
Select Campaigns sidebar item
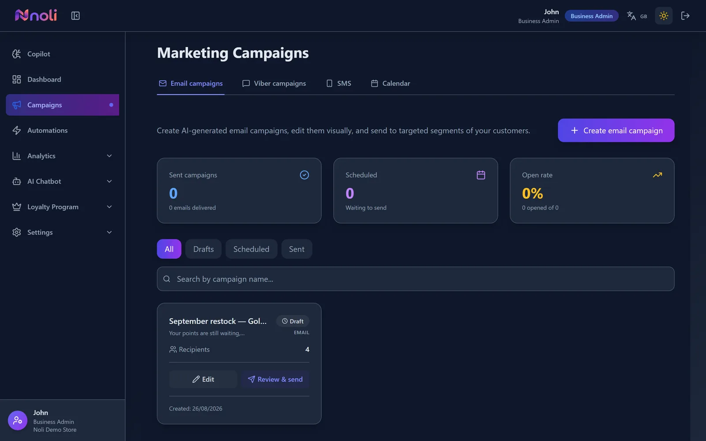[x=63, y=105]
